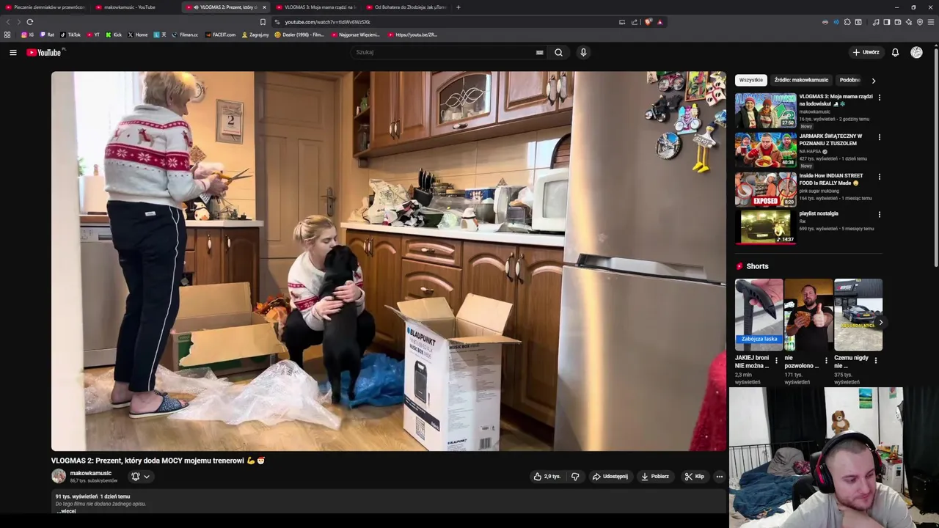Open apps grid icon in bookmarks bar

click(7, 34)
